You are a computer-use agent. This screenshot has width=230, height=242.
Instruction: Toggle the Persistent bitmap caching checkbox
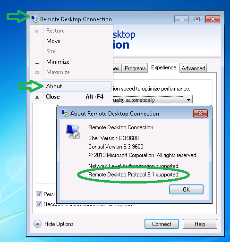pos(39,194)
